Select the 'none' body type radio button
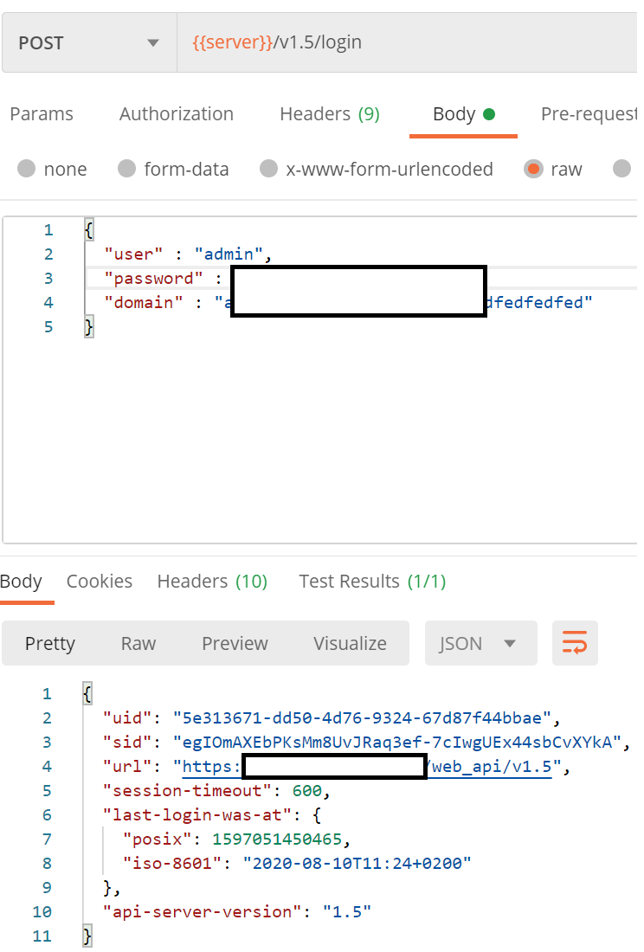The image size is (644, 952). [27, 169]
